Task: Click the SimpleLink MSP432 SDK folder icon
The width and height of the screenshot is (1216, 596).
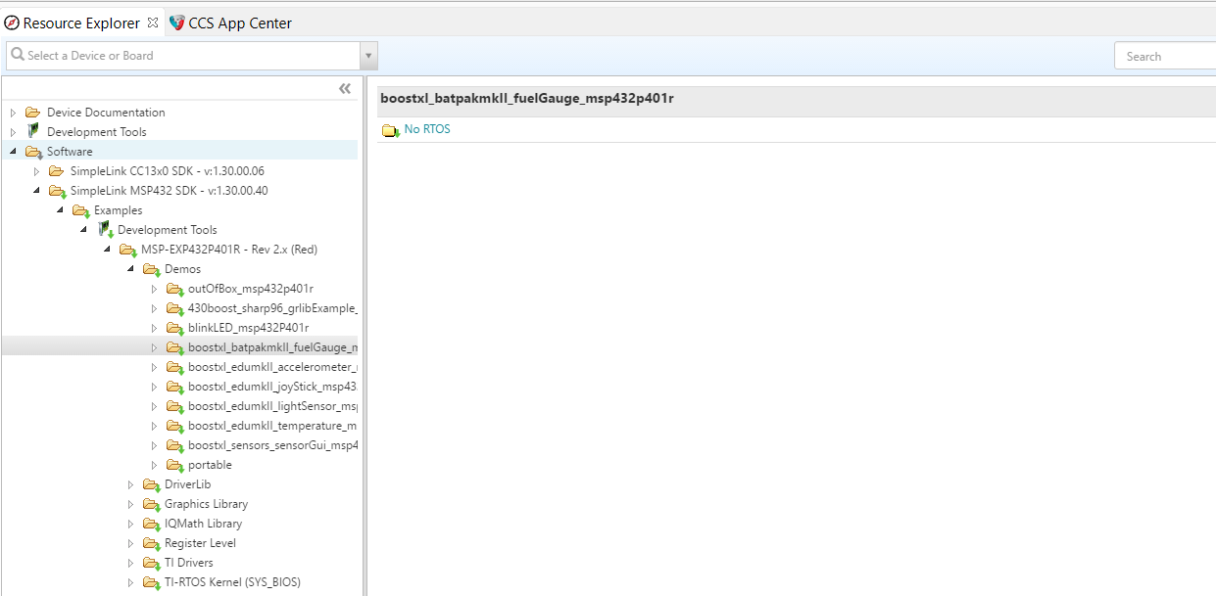Action: (57, 191)
